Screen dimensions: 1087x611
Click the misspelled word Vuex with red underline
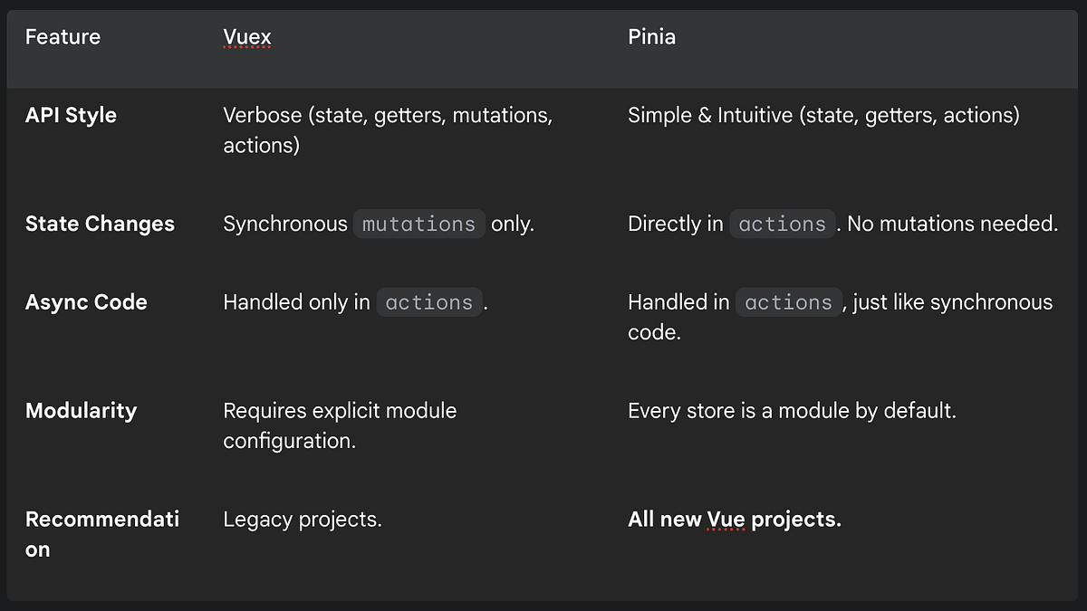point(246,36)
